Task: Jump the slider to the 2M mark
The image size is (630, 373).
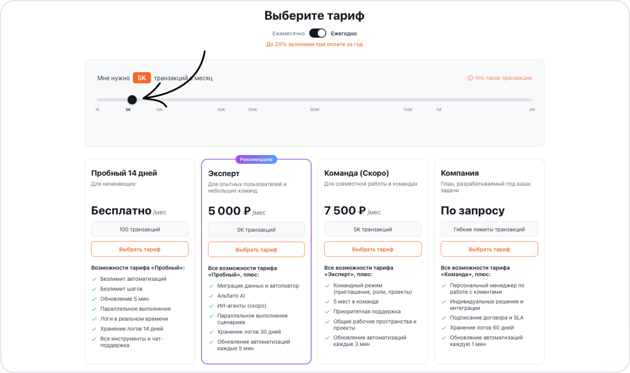Action: click(x=531, y=100)
